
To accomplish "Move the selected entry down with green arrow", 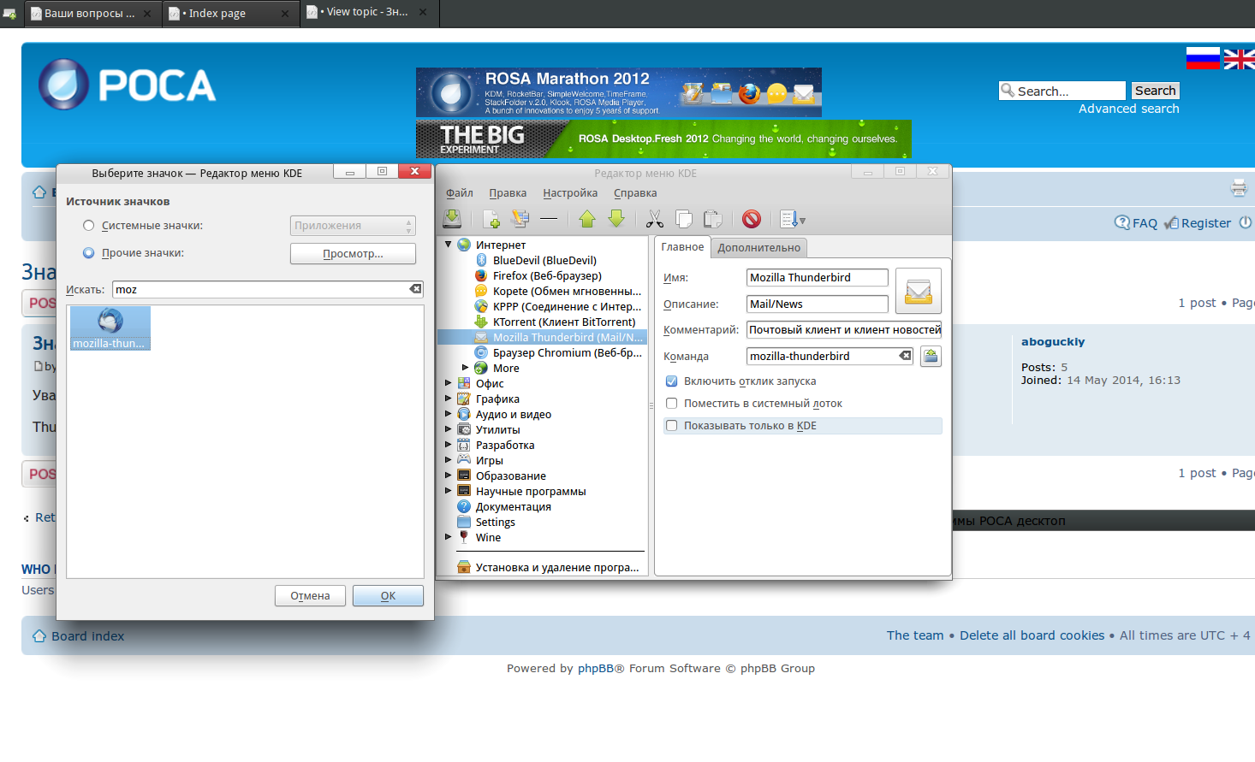I will (x=616, y=219).
